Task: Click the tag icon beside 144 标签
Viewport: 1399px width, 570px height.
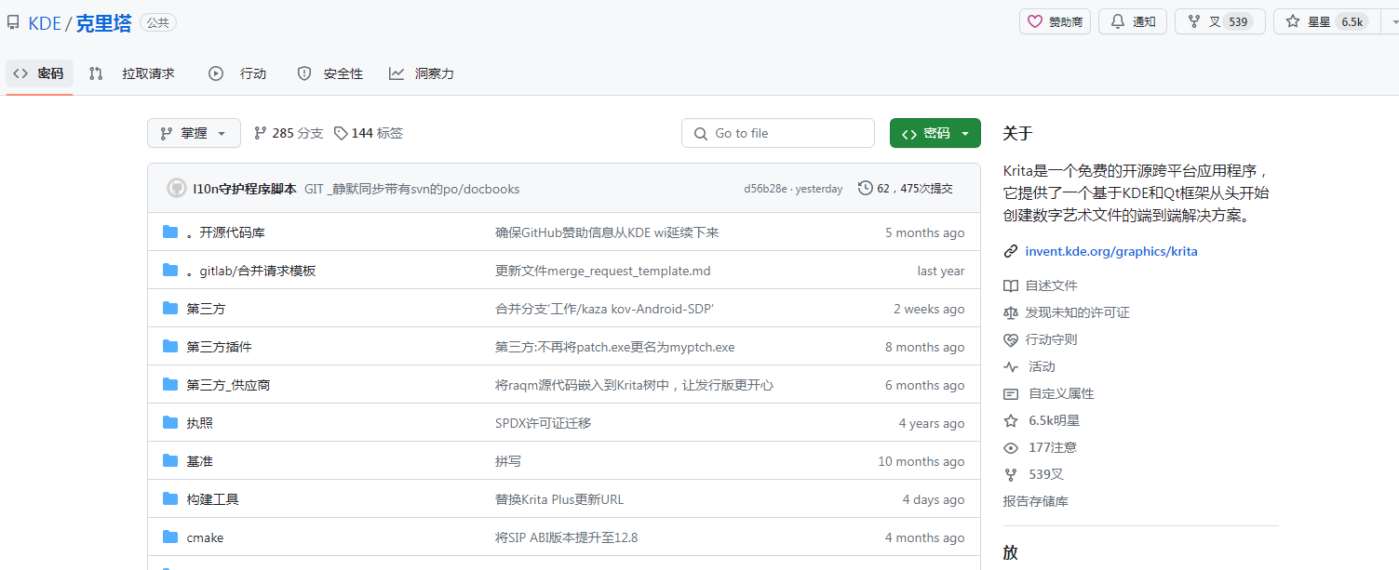Action: pos(341,133)
